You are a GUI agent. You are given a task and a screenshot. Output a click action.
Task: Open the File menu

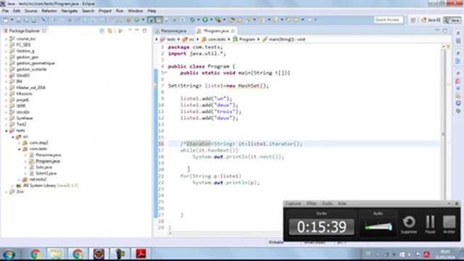(x=5, y=11)
